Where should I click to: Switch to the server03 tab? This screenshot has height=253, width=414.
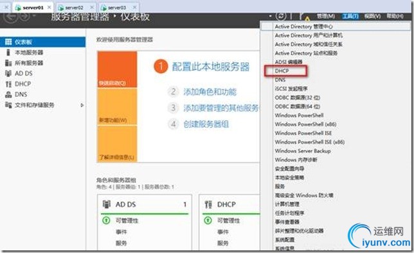tap(119, 8)
